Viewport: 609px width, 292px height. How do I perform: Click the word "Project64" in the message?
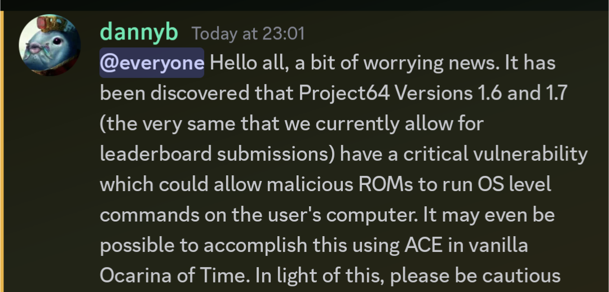click(345, 93)
